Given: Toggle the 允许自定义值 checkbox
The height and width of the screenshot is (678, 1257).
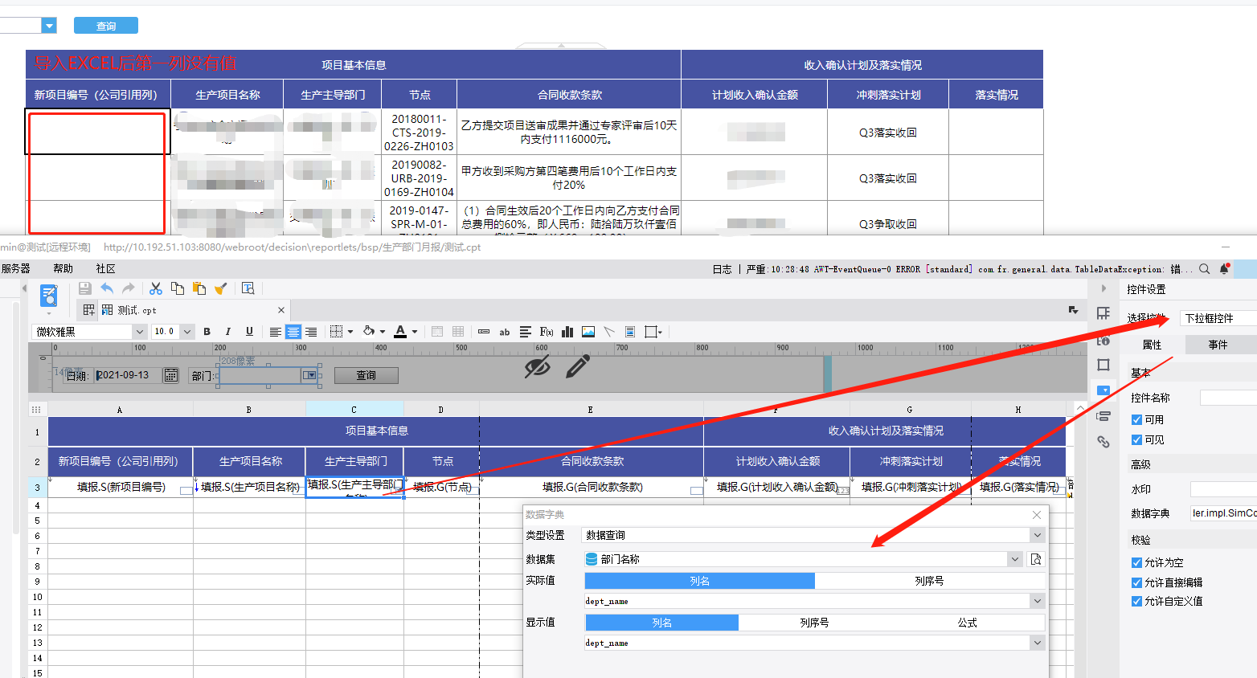Looking at the screenshot, I should point(1136,601).
